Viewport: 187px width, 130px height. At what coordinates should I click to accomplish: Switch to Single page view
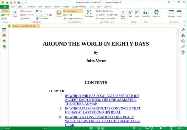pyautogui.click(x=59, y=13)
